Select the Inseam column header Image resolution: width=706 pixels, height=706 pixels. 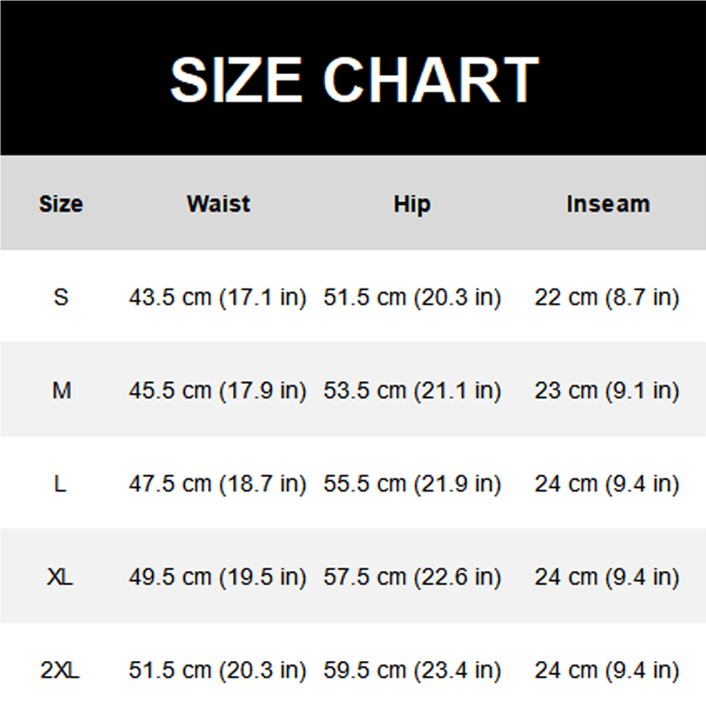(x=607, y=204)
